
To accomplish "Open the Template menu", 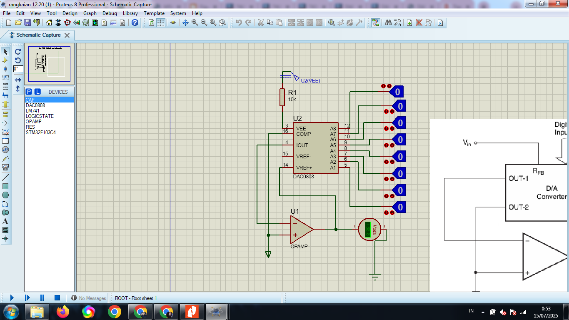I will coord(154,13).
